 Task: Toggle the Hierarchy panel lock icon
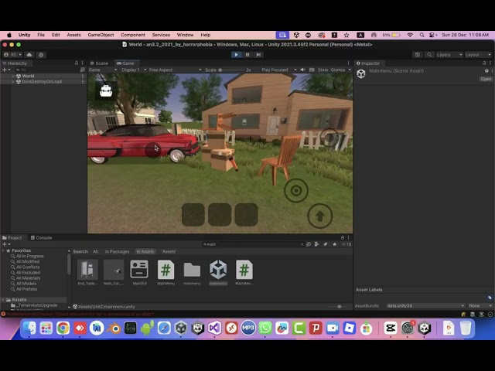pyautogui.click(x=77, y=63)
